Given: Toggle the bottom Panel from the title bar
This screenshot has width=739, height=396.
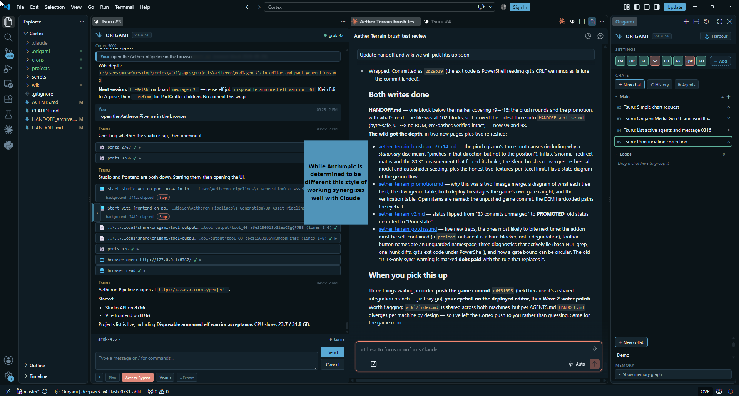Looking at the screenshot, I should click(647, 7).
